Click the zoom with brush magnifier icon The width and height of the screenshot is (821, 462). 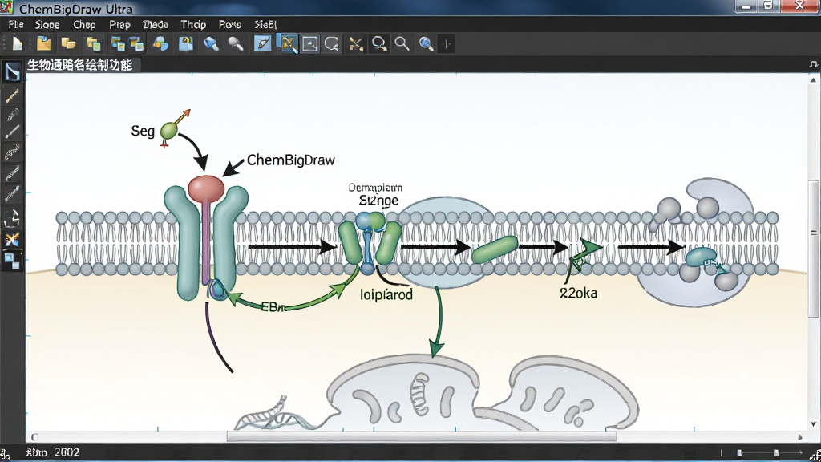point(379,44)
